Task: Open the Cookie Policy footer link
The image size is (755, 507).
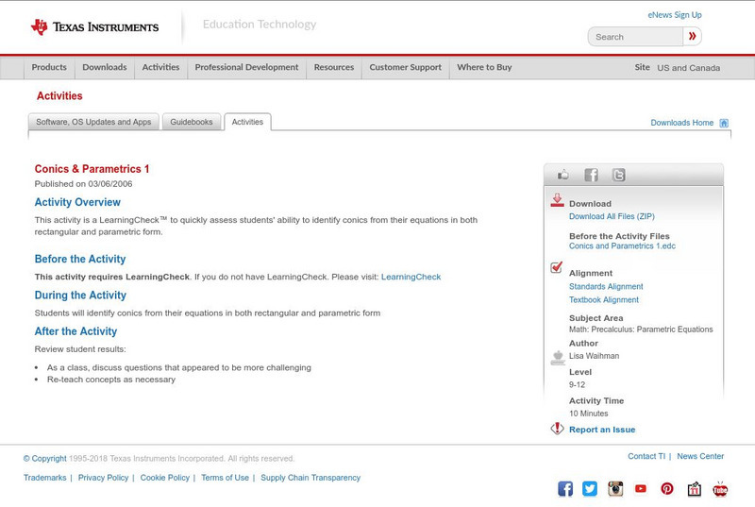Action: [164, 478]
